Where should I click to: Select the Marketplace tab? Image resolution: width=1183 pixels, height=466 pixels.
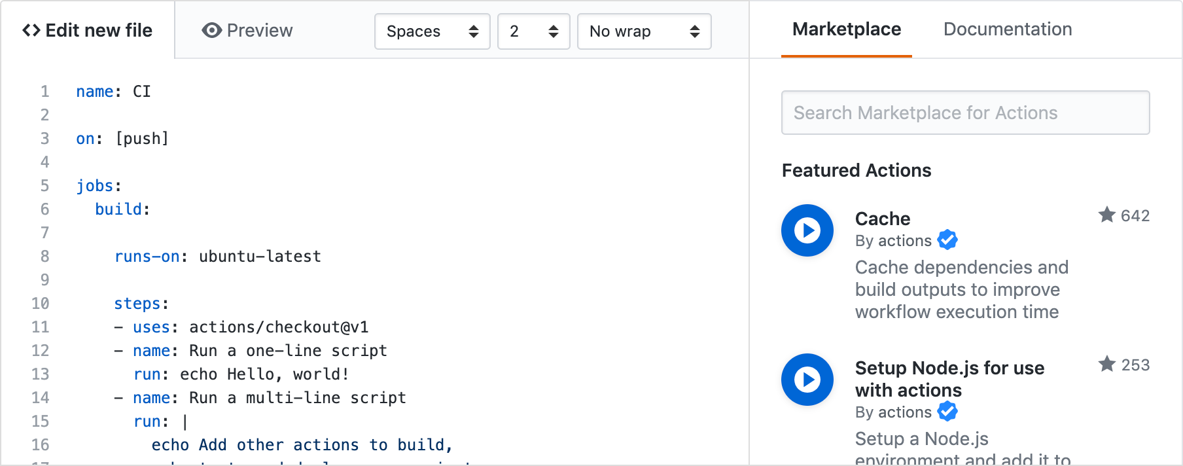coord(846,29)
